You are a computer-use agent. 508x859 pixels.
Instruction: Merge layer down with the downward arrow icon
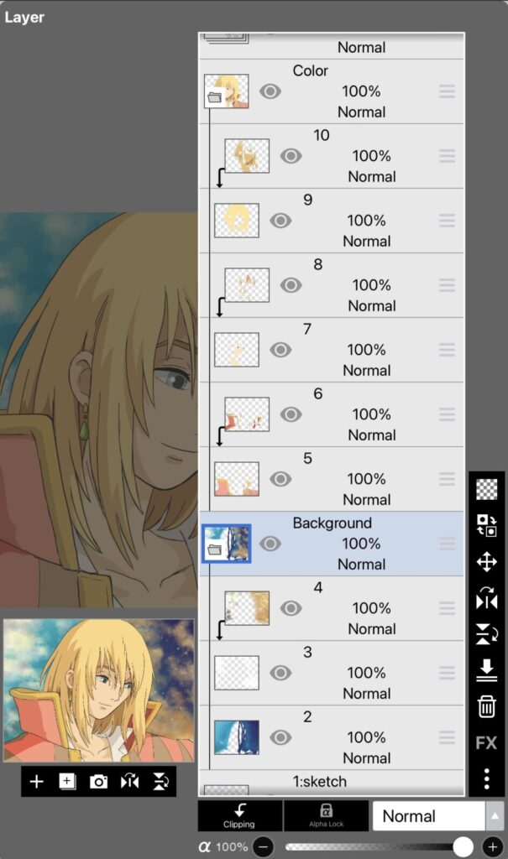(x=486, y=670)
